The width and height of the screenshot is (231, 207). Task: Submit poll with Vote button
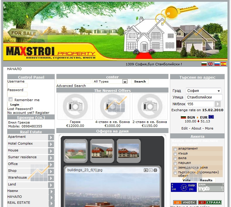tap(186, 180)
